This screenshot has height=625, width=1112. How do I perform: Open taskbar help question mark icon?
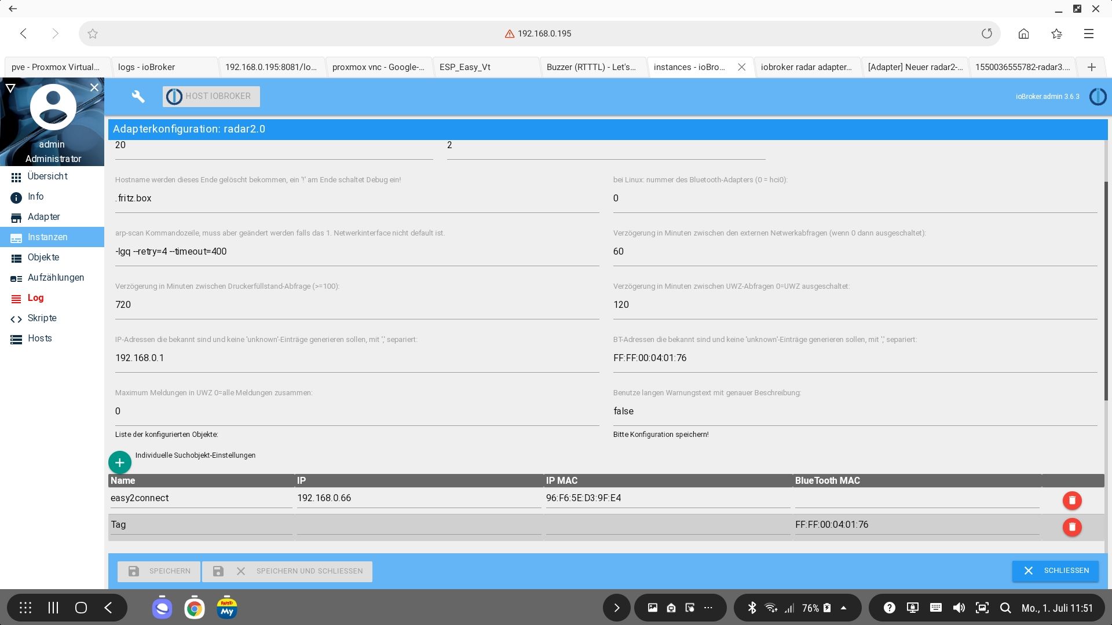pyautogui.click(x=890, y=608)
